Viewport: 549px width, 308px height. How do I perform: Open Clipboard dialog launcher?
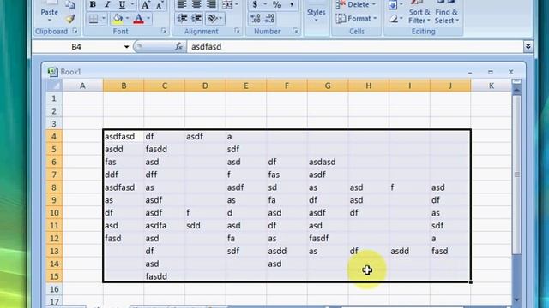point(75,31)
